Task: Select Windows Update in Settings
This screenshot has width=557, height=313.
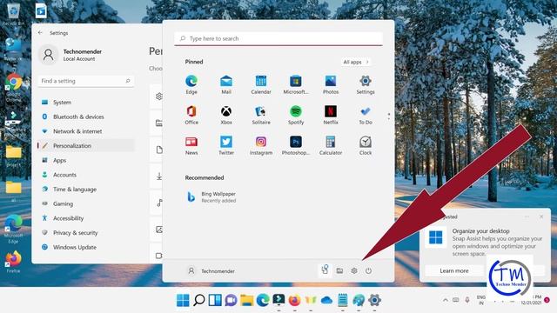Action: pyautogui.click(x=85, y=247)
